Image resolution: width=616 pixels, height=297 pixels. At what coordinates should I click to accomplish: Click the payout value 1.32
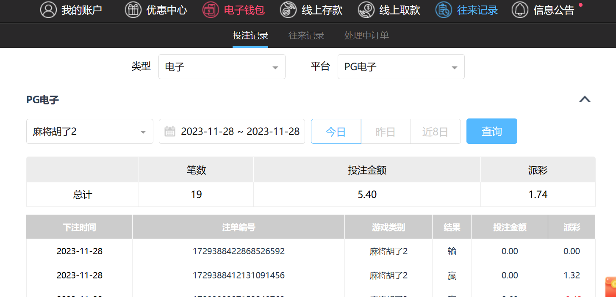tap(572, 275)
